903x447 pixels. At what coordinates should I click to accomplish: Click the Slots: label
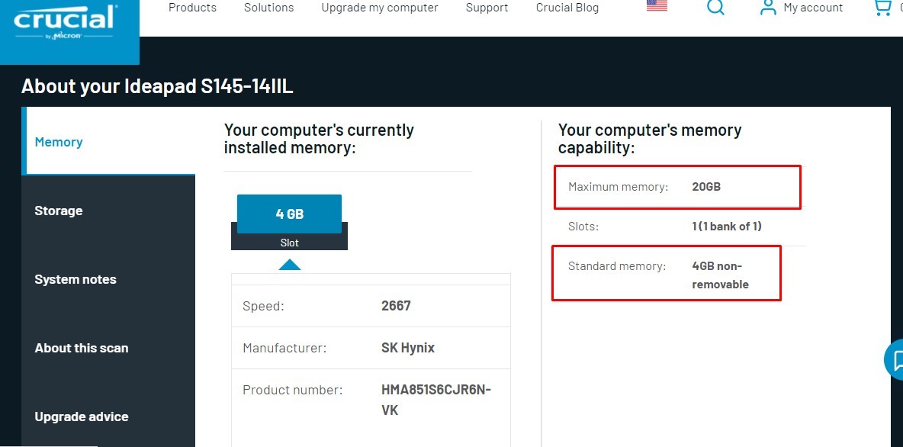click(x=583, y=227)
